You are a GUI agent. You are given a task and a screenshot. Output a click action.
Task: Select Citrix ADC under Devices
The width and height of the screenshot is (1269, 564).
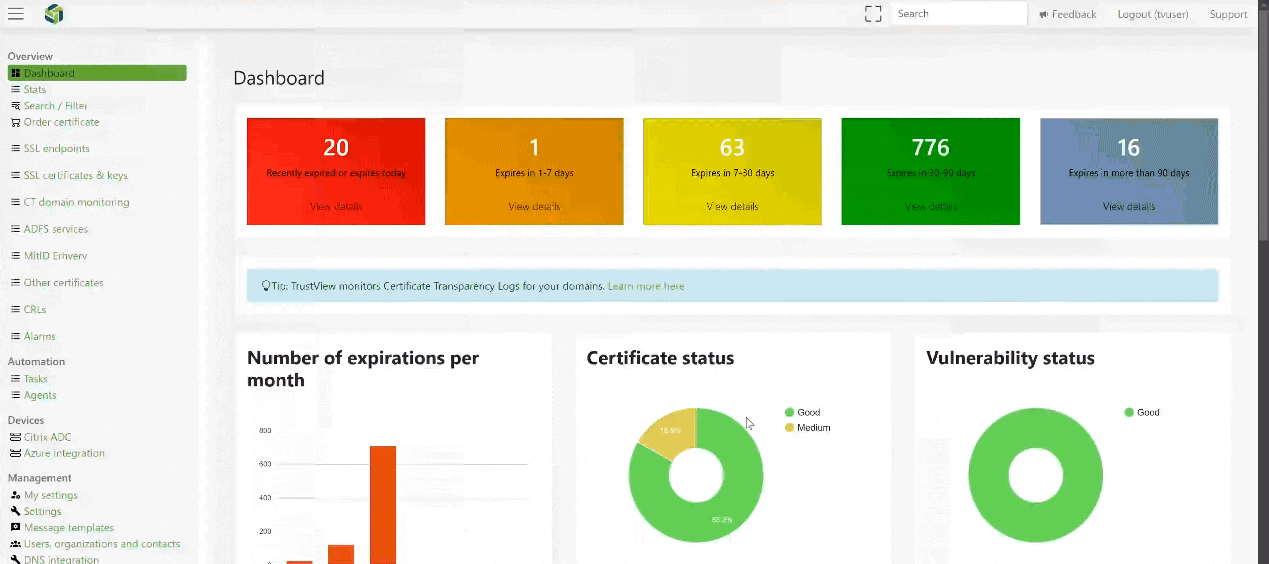[x=47, y=436]
